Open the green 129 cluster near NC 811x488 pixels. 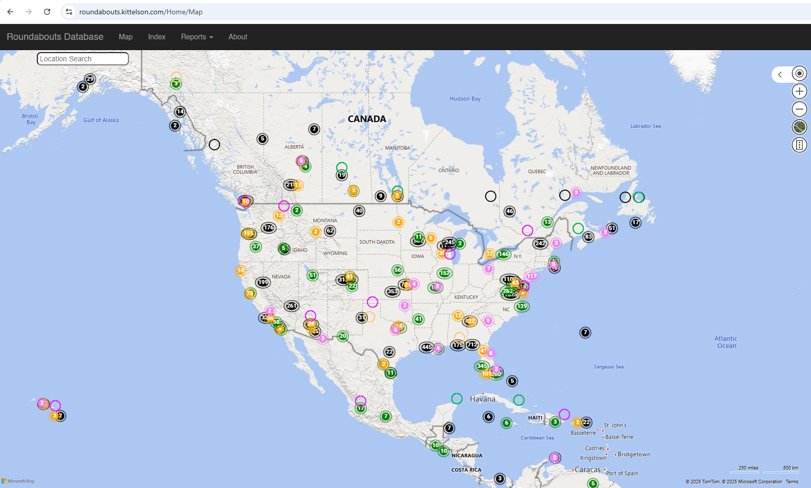point(522,307)
